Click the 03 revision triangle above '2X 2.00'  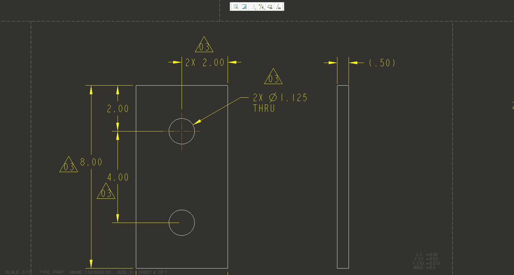[204, 45]
